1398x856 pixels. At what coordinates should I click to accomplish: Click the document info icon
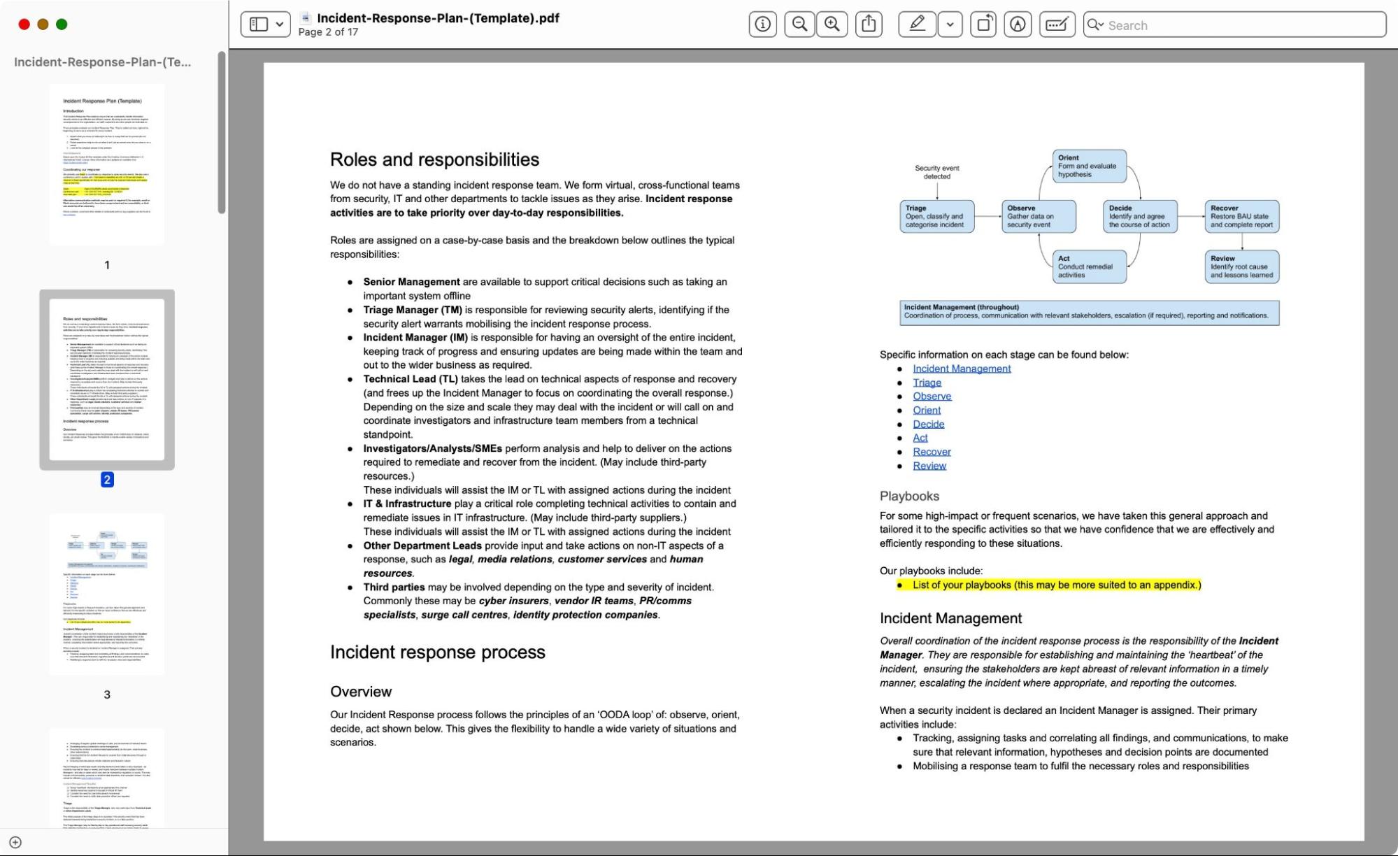pyautogui.click(x=762, y=25)
